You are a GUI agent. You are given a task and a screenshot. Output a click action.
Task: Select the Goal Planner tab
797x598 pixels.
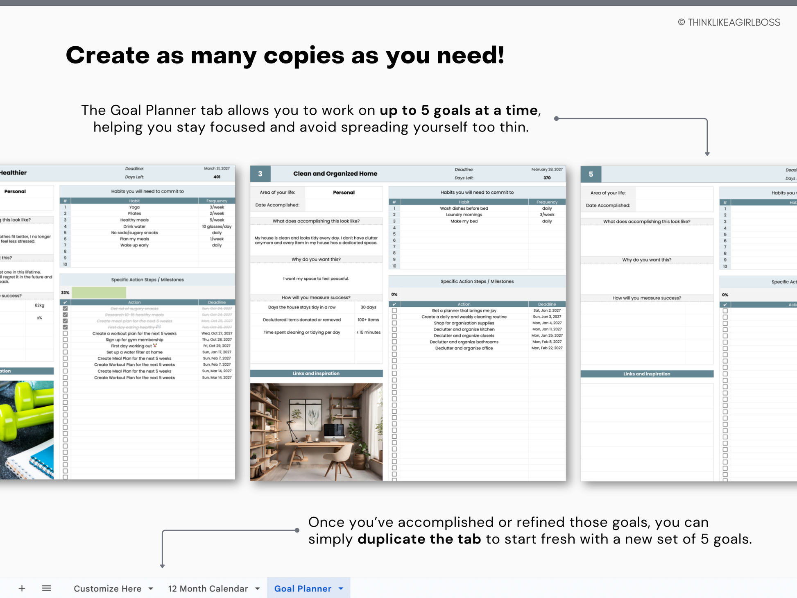click(302, 589)
